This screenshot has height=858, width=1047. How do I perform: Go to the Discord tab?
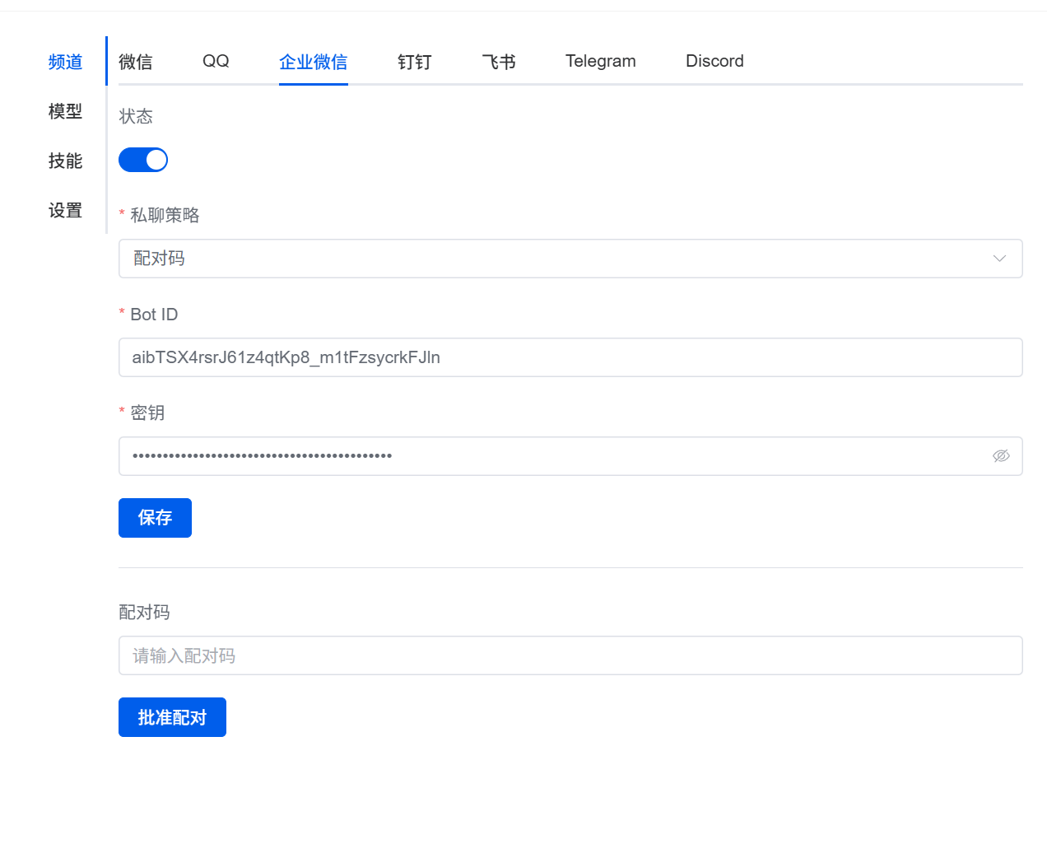[714, 62]
